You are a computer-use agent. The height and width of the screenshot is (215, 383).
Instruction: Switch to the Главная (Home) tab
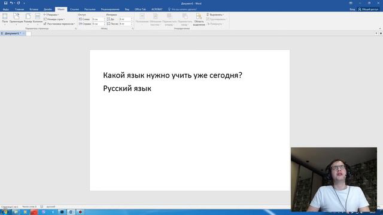pyautogui.click(x=20, y=10)
